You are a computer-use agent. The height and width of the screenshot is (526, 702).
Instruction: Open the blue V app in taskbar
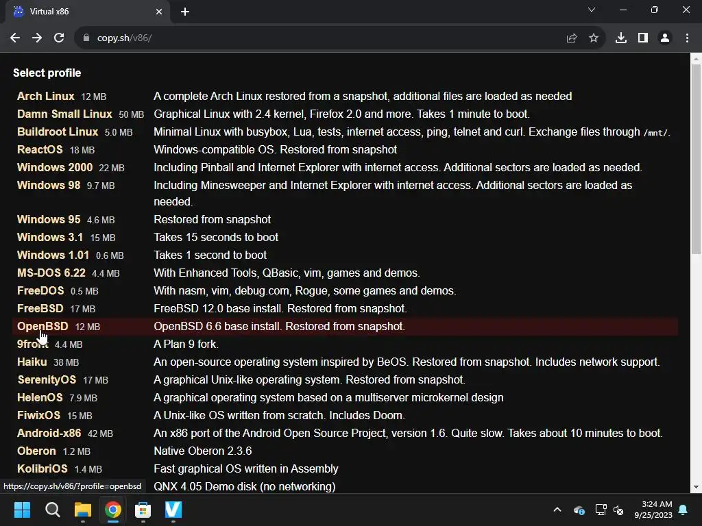pos(173,510)
